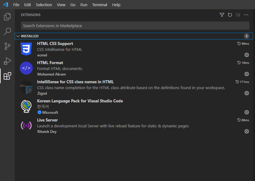Click the 171ms activation time indicator
The width and height of the screenshot is (255, 181).
(x=242, y=82)
